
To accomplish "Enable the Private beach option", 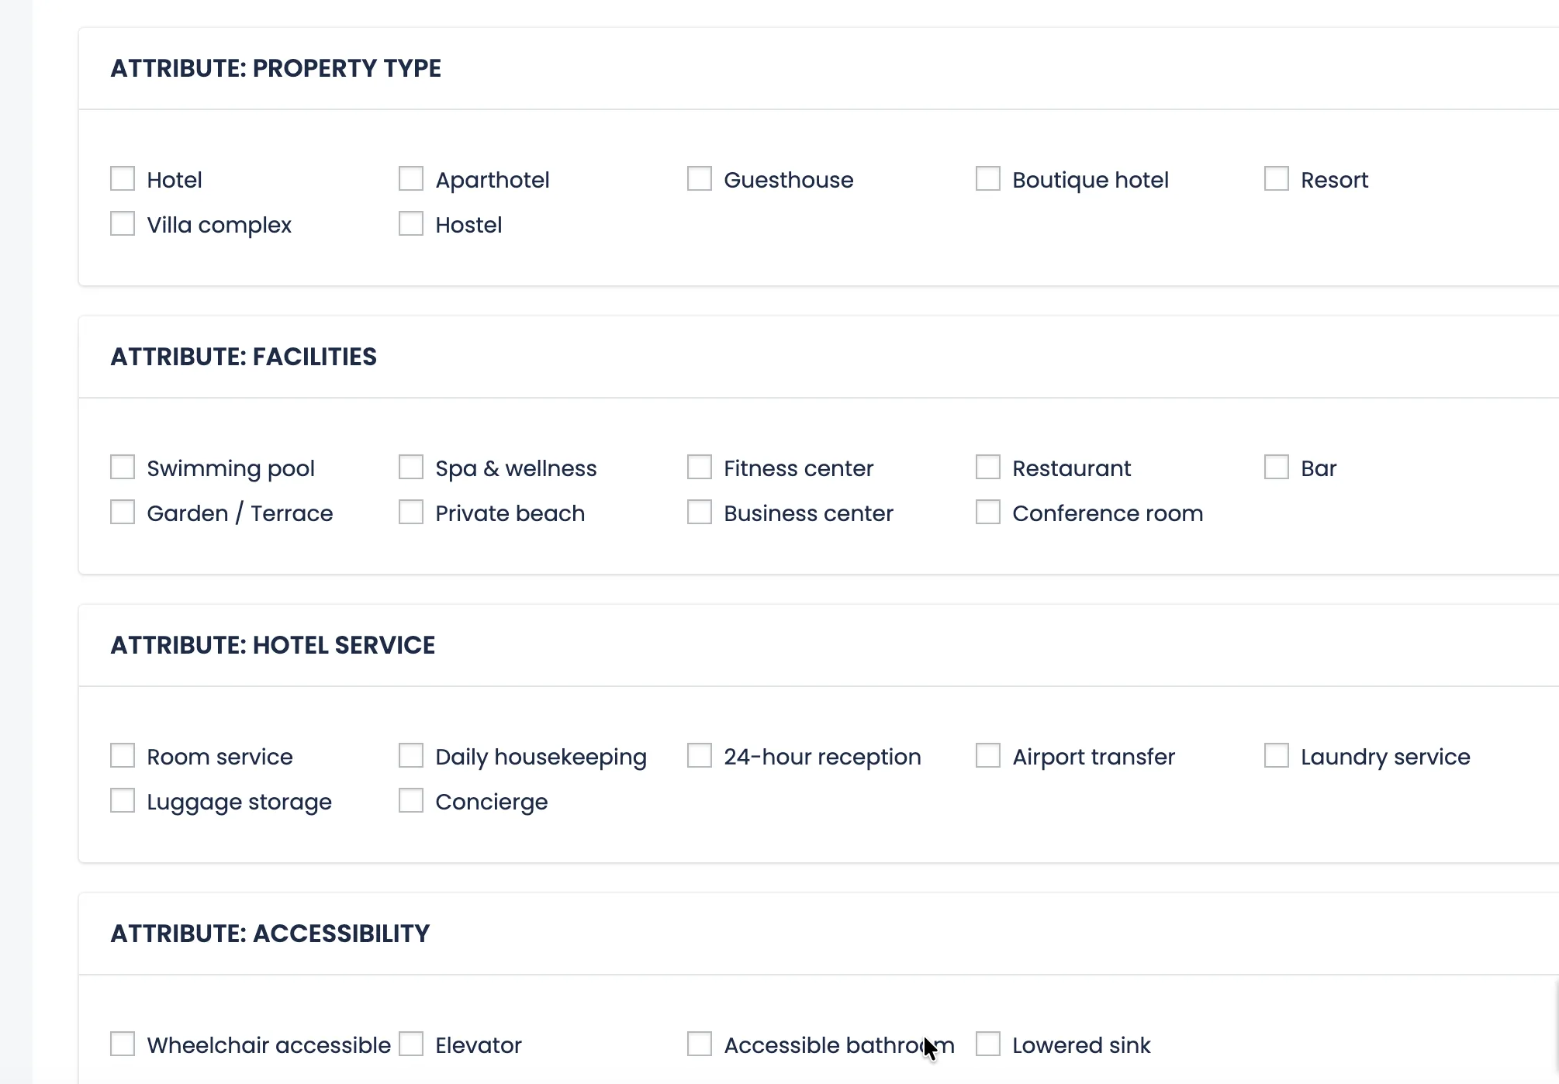I will coord(410,512).
